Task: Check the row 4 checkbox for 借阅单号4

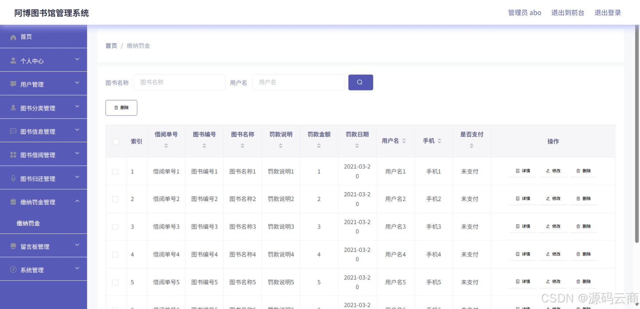Action: click(x=115, y=255)
